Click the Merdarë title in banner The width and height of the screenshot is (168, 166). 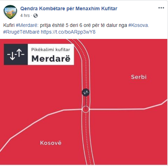[51, 58]
